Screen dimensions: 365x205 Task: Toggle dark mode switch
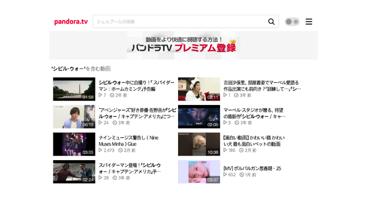click(x=292, y=22)
